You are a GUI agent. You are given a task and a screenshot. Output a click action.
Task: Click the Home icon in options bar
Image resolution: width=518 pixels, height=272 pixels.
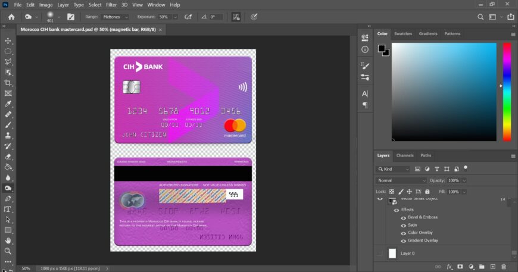coord(11,17)
